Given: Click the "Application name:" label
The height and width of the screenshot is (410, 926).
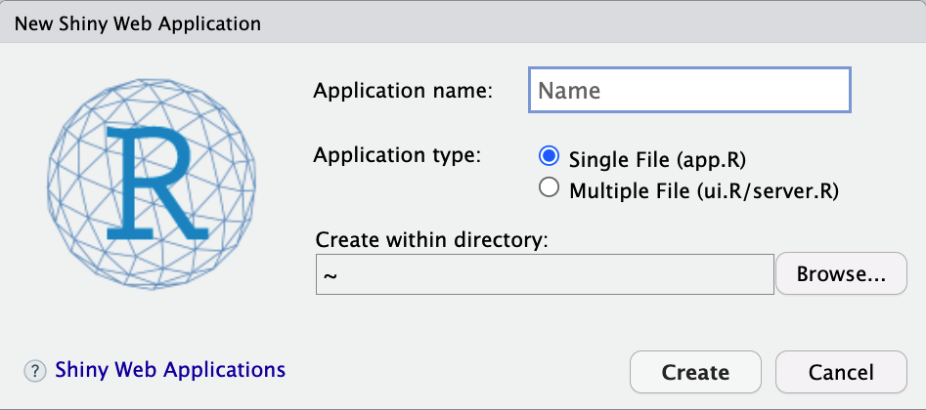Looking at the screenshot, I should coord(403,91).
